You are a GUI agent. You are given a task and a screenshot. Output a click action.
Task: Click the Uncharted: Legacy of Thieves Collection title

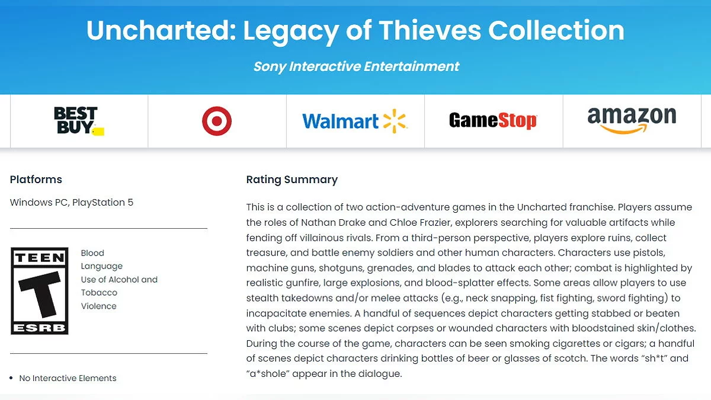click(x=355, y=31)
